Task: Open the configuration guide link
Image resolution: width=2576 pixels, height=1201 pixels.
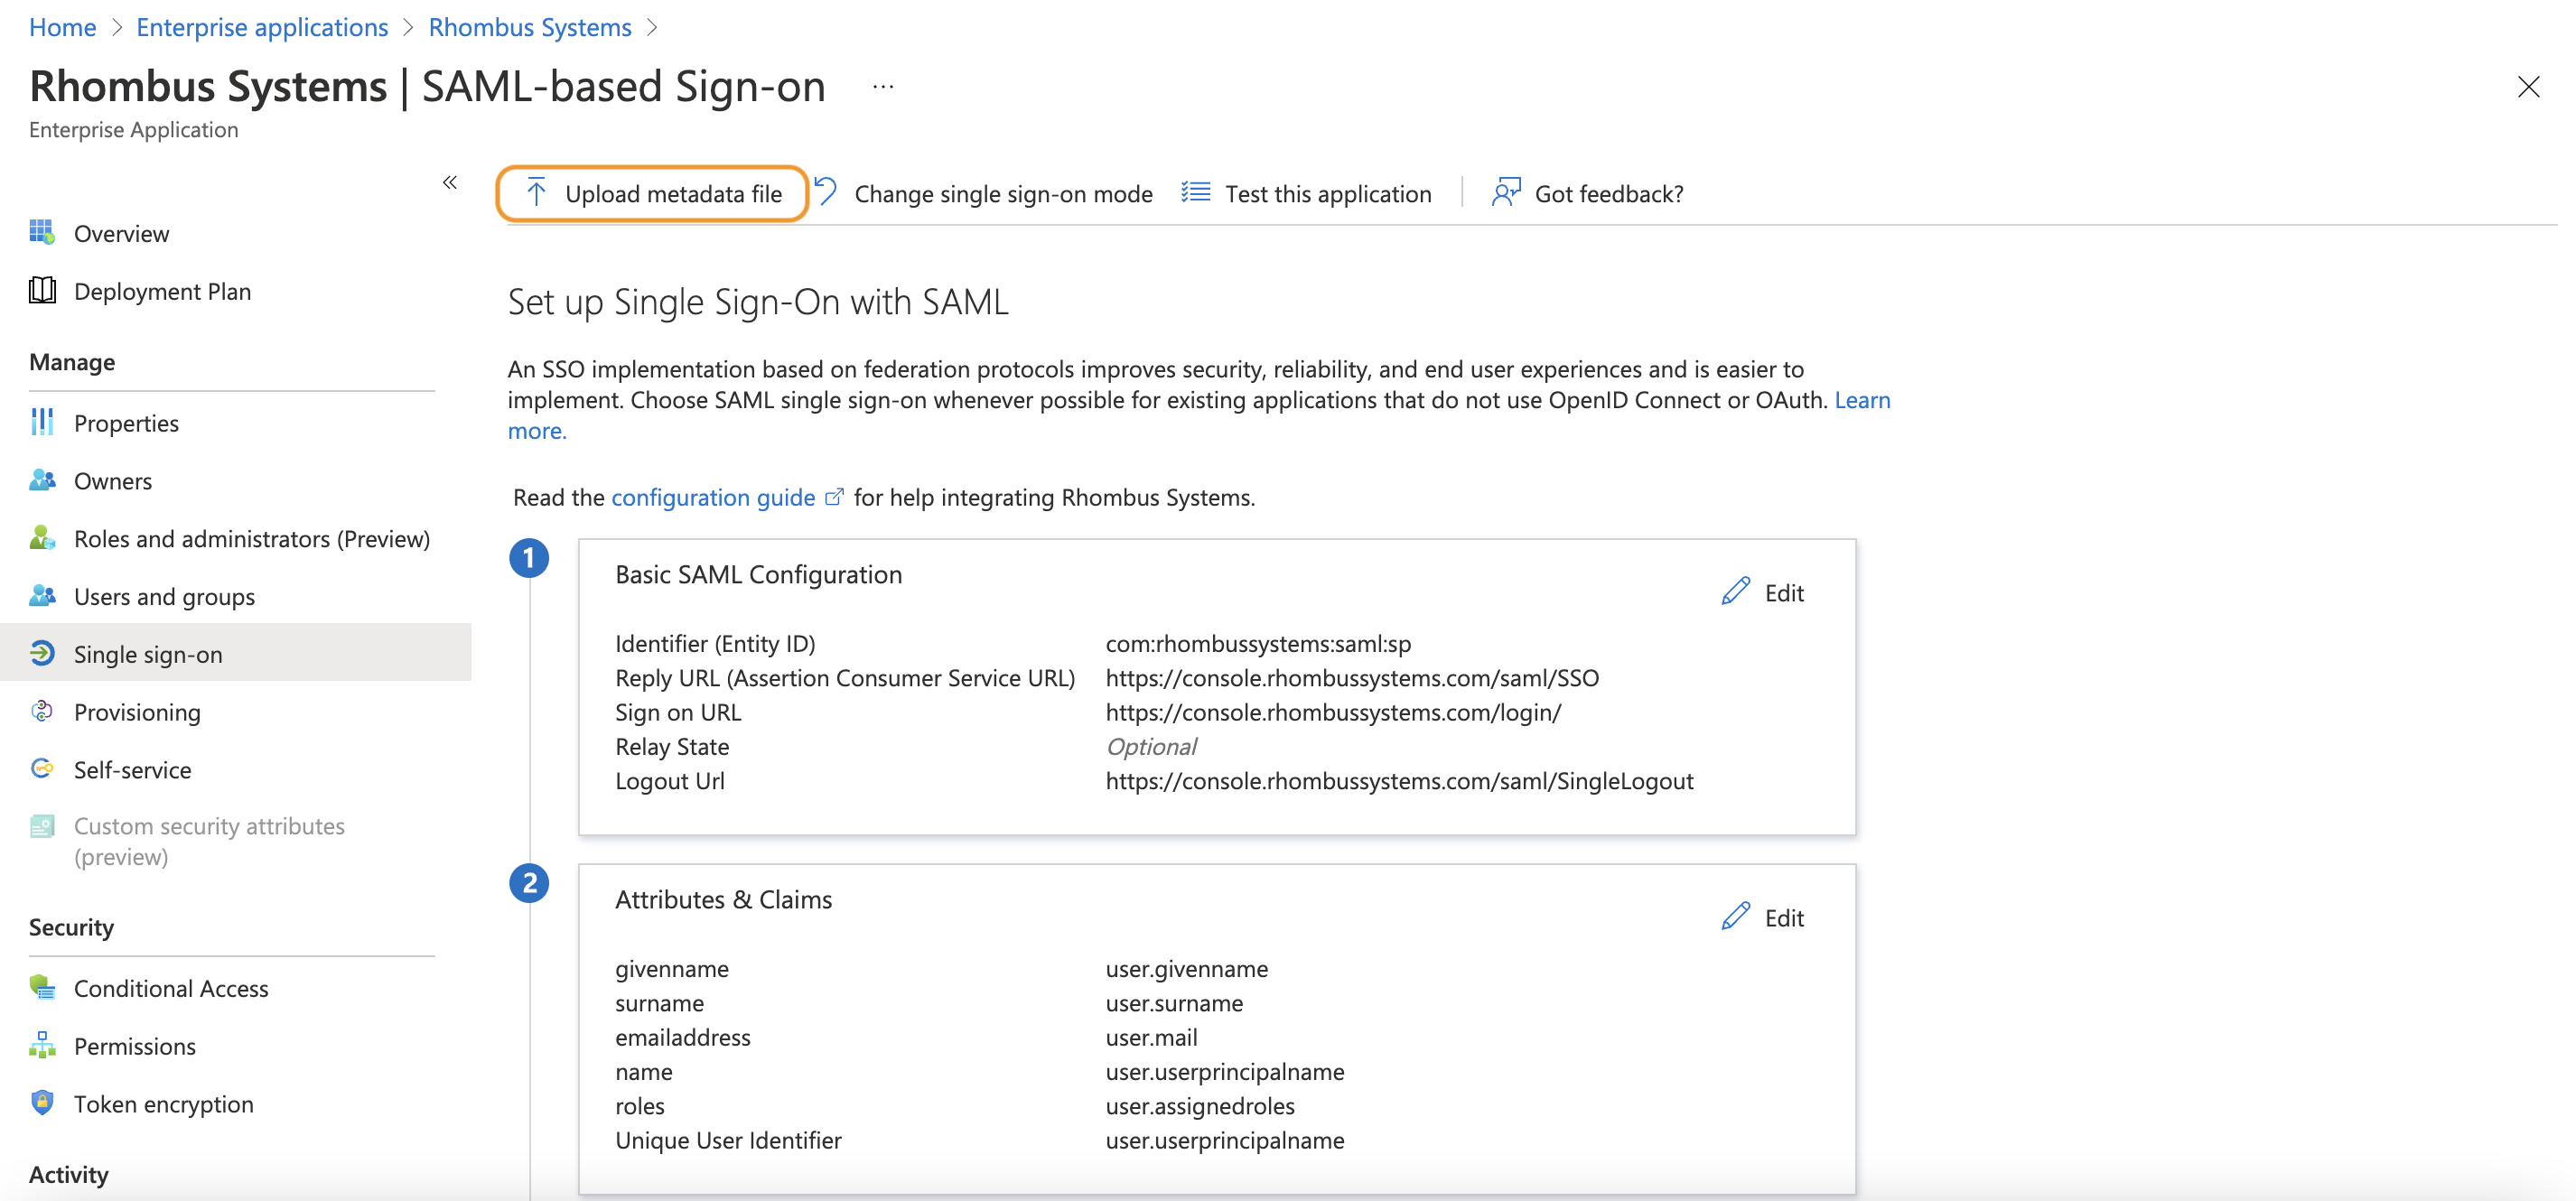Action: tap(713, 497)
